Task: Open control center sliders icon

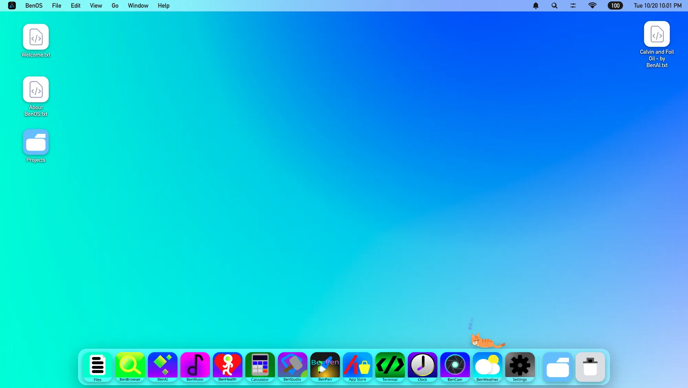Action: [573, 6]
